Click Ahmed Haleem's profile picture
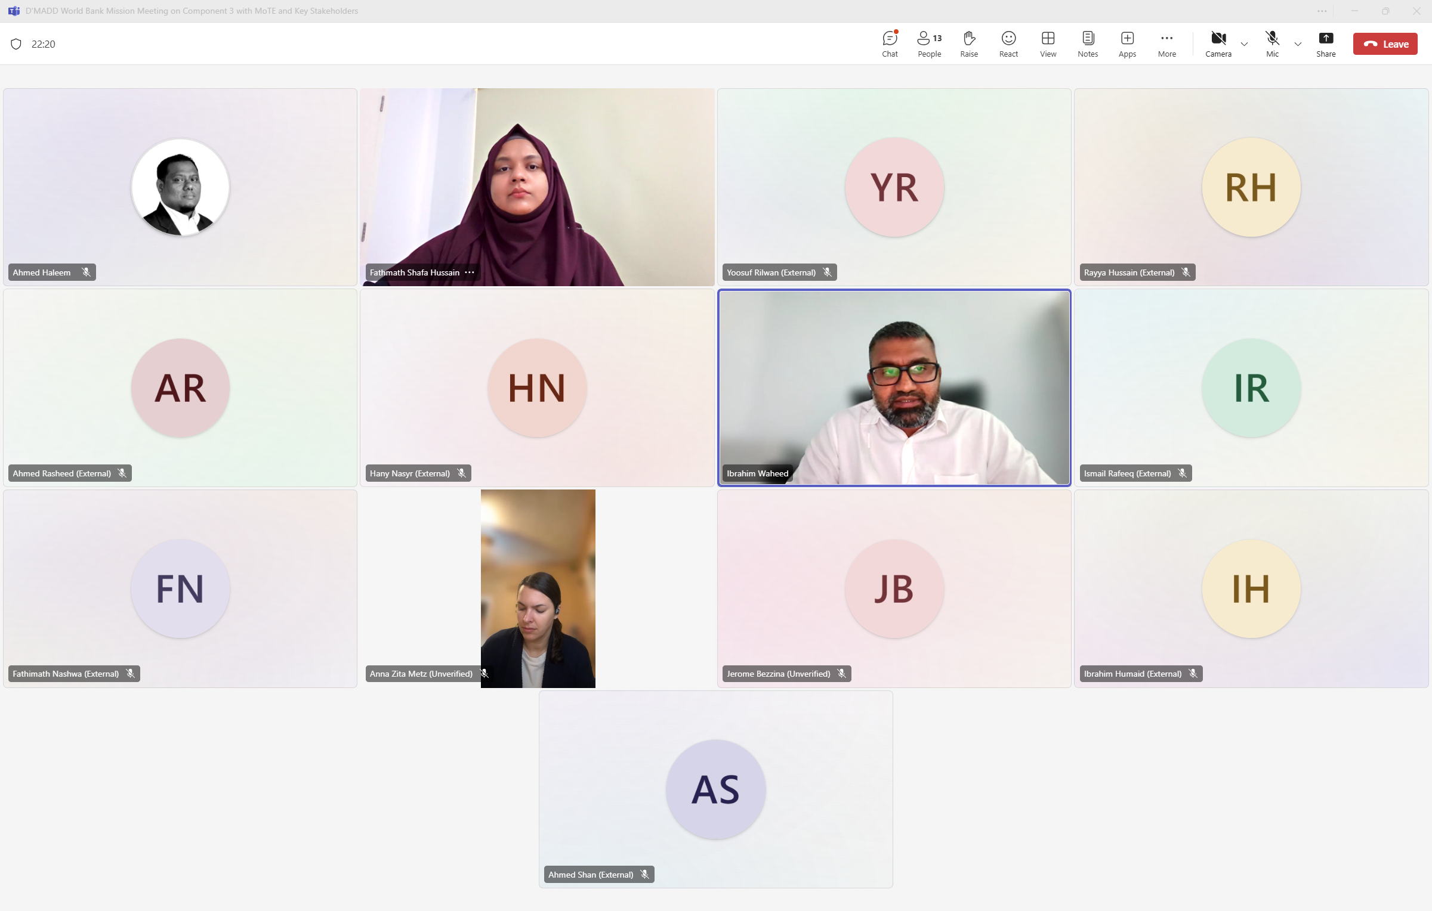The image size is (1432, 911). coord(180,187)
